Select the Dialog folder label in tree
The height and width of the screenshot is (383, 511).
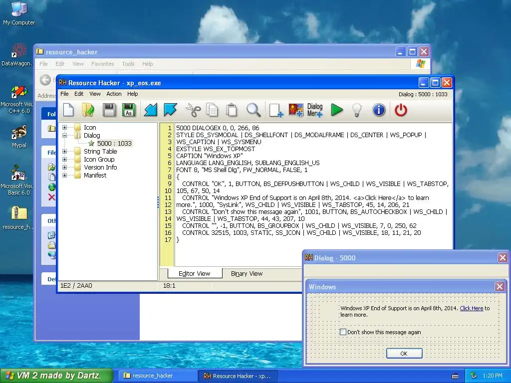(92, 135)
